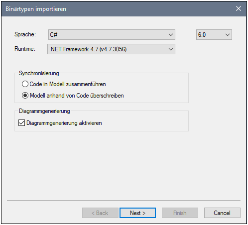Click the Synchronisierung group heading

point(39,73)
